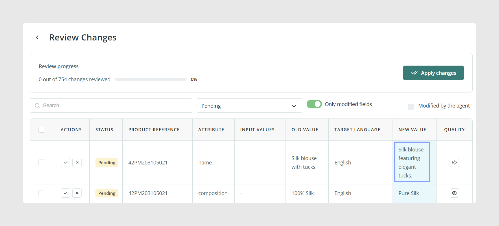
Task: Accept the pending name change with checkmark
Action: pos(65,162)
